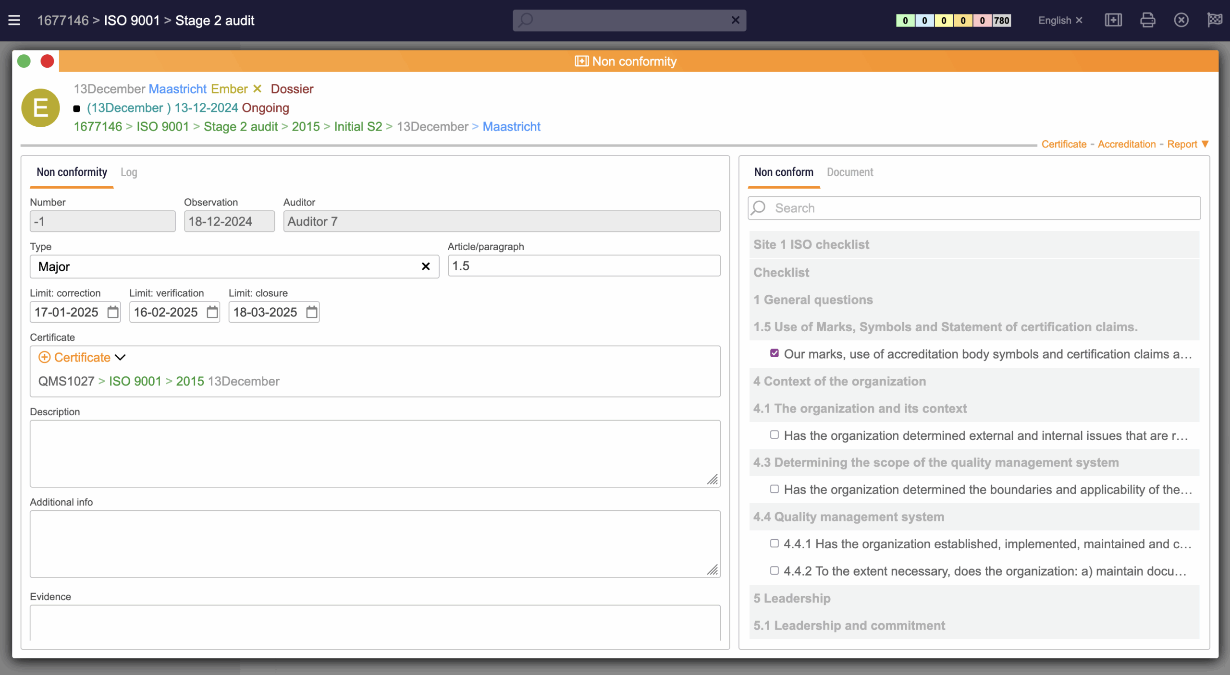Open calendar for Limit: correction date

pyautogui.click(x=113, y=312)
